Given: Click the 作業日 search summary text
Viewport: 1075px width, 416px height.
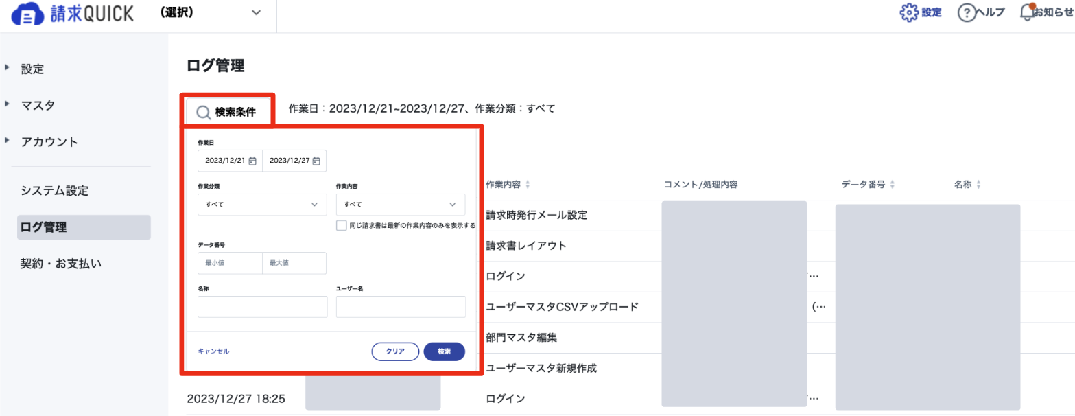Looking at the screenshot, I should pos(422,108).
